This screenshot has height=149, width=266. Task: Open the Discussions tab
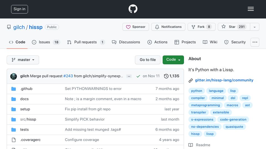(126, 42)
